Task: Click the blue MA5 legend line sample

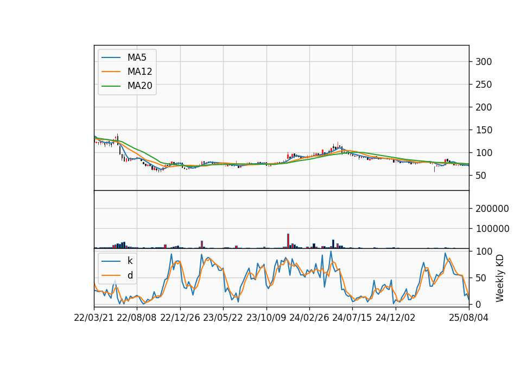Action: pyautogui.click(x=111, y=57)
